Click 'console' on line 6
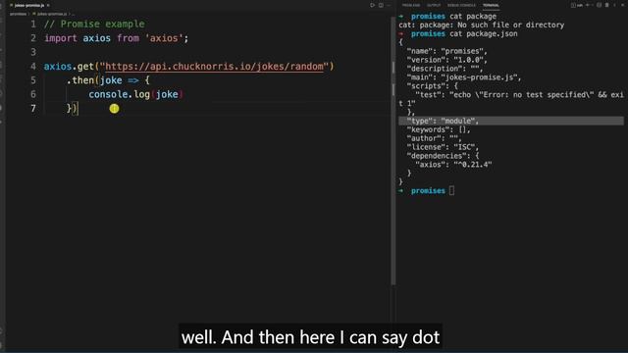This screenshot has width=628, height=353. click(x=109, y=94)
